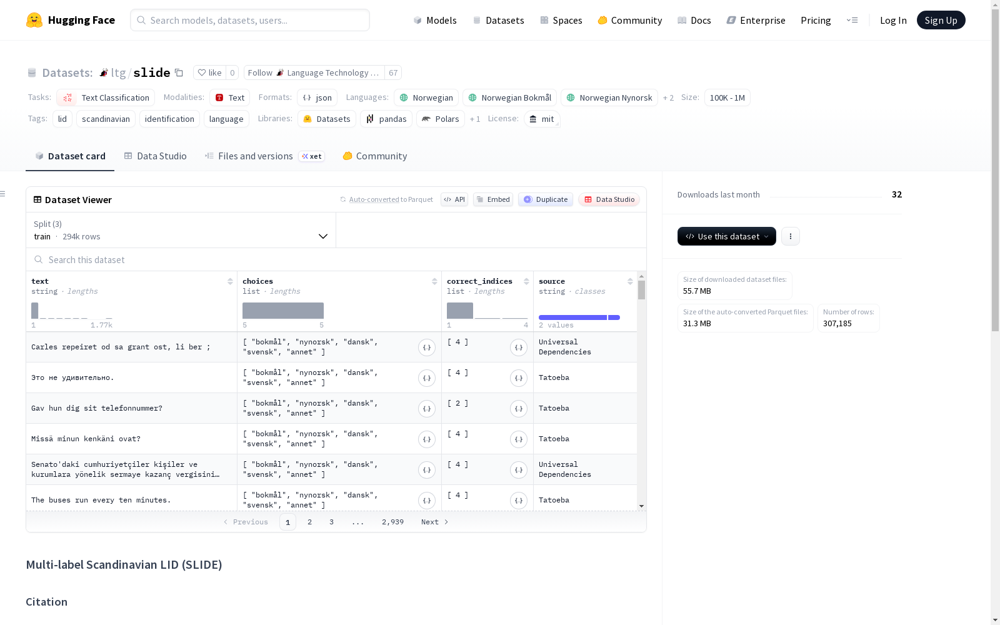Switch to the Dataset card tab

pyautogui.click(x=70, y=156)
